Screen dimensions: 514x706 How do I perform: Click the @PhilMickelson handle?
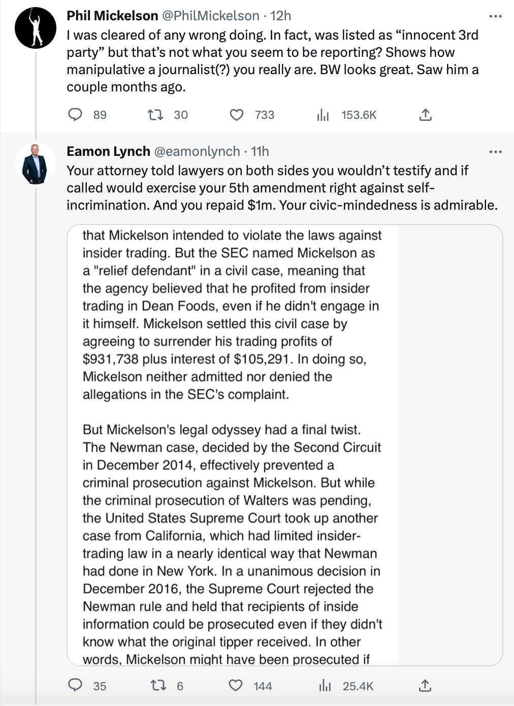point(210,16)
